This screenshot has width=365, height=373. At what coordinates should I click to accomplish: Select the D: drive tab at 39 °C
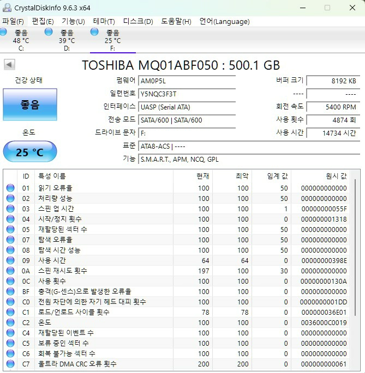(x=67, y=40)
